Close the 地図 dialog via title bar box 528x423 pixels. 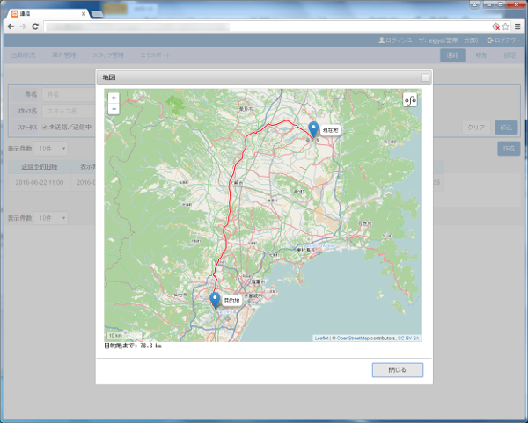point(425,78)
